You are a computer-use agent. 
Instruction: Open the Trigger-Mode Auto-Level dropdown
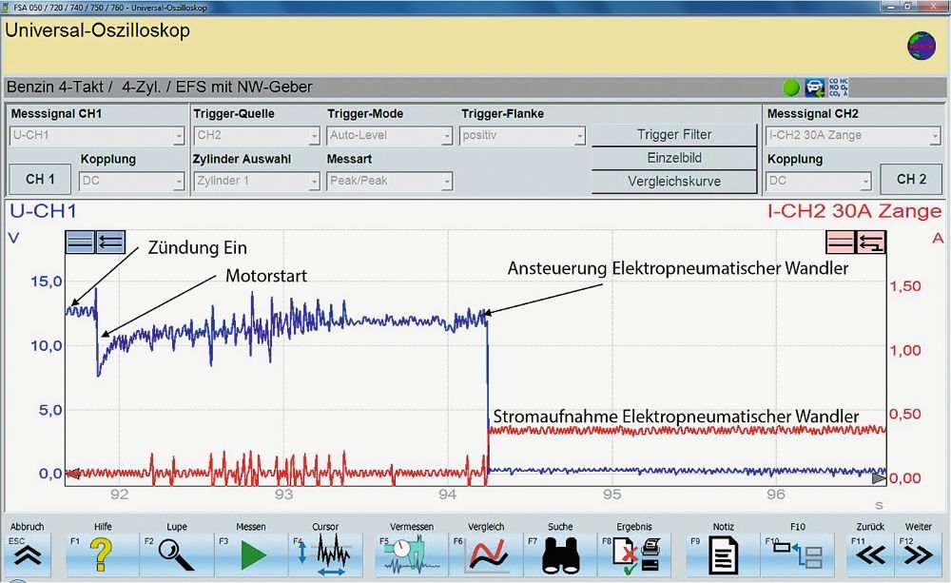coord(390,136)
